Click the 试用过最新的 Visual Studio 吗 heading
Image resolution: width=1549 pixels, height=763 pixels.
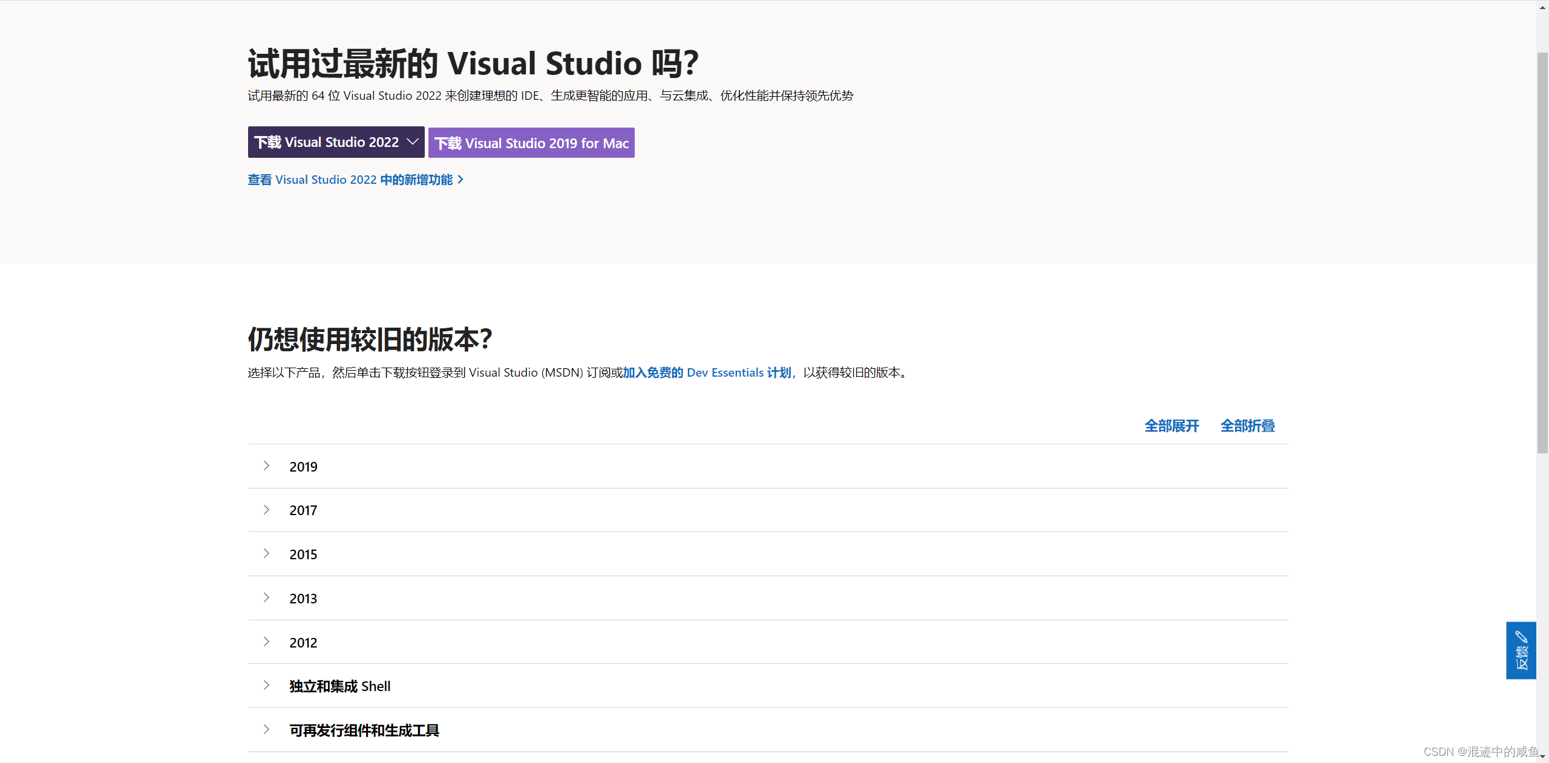click(473, 63)
